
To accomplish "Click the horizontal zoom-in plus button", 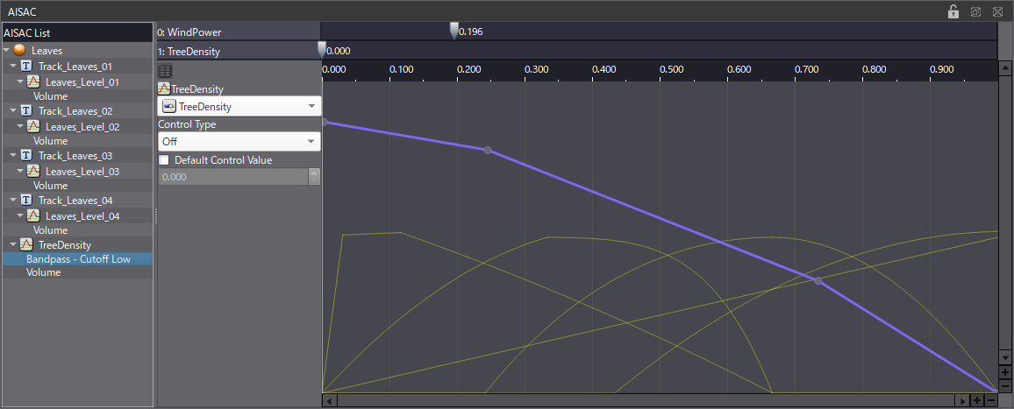I will pyautogui.click(x=977, y=401).
